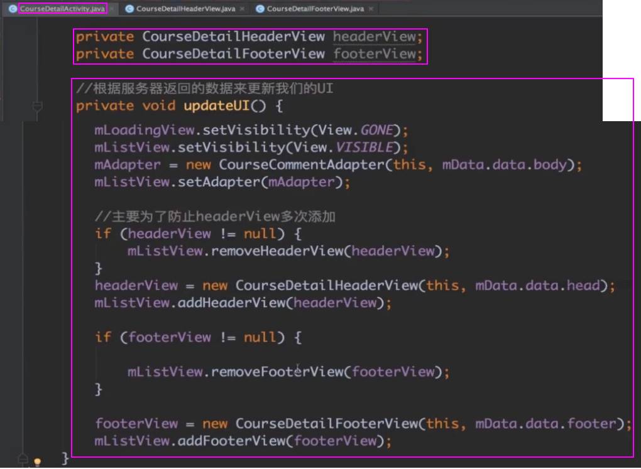
Task: Close the CourseDetailFooterView.java tab
Action: [371, 9]
